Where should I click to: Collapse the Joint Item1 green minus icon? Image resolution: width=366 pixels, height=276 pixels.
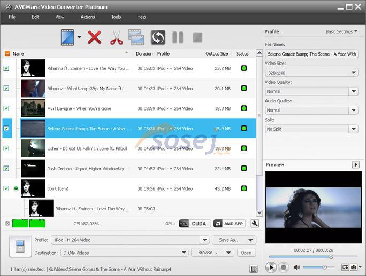click(16, 188)
